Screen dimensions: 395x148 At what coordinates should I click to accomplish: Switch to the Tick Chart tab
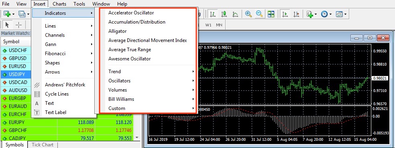tap(43, 145)
